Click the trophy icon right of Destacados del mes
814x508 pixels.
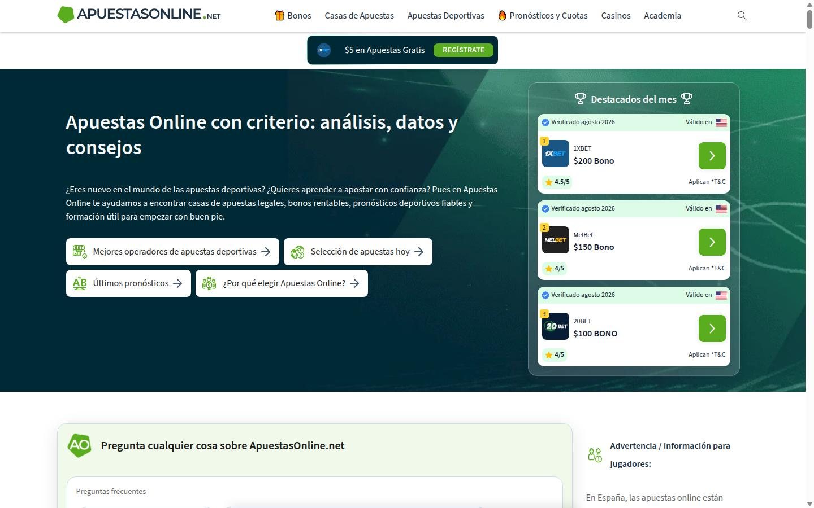pos(687,99)
